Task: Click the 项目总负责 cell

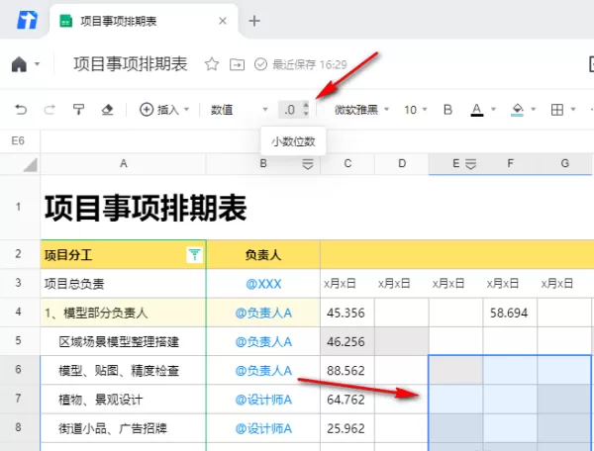Action: [x=123, y=284]
